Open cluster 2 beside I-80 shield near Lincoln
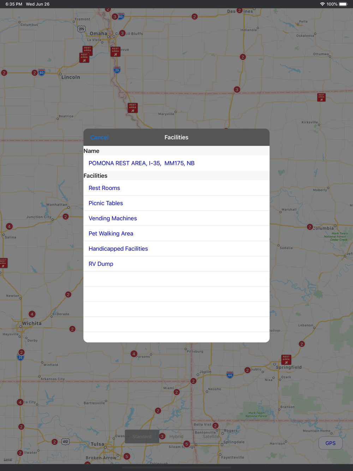353x471 pixels. coord(34,73)
